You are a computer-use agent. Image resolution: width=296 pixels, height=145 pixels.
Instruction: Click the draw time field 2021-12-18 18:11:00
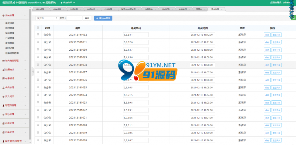(x=203, y=42)
